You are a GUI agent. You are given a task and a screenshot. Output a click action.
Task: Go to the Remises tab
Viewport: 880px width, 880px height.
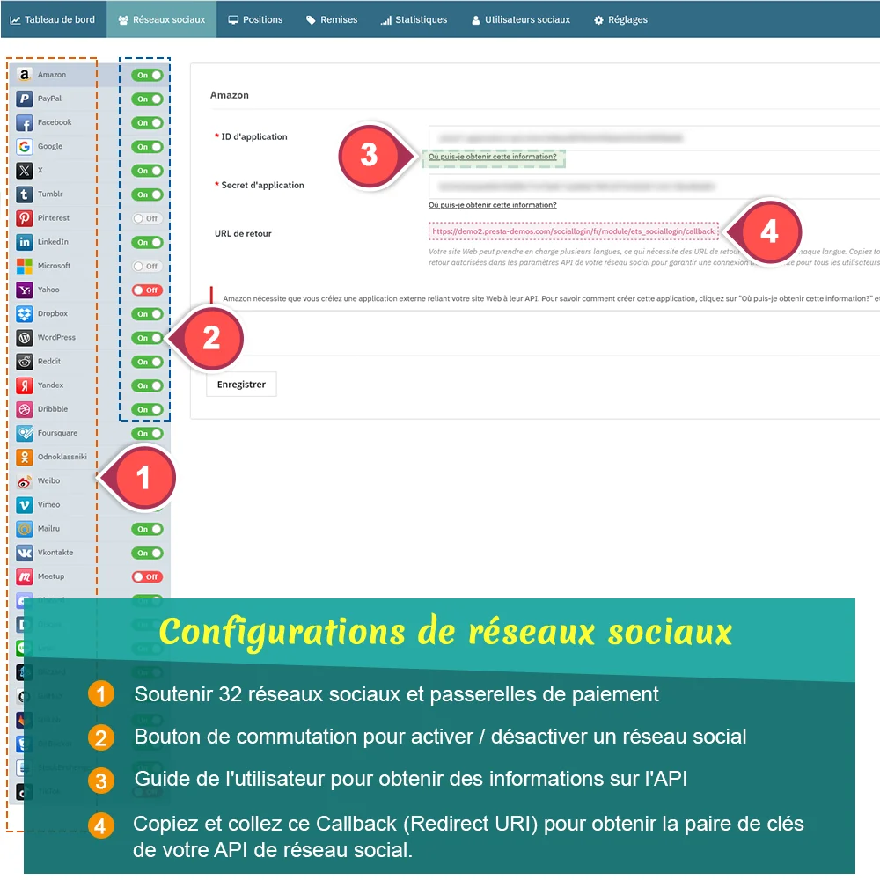pyautogui.click(x=332, y=19)
